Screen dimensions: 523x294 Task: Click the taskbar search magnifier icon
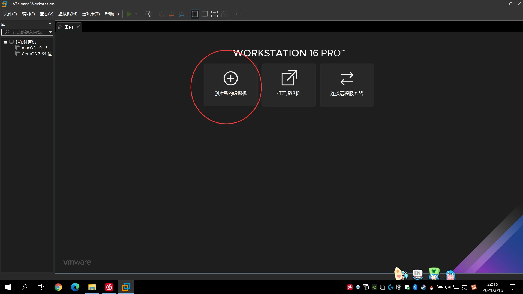pyautogui.click(x=25, y=287)
